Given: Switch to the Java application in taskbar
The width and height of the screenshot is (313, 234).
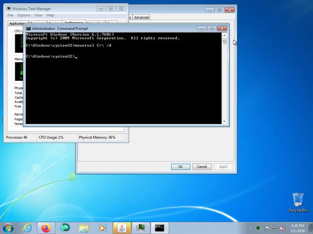Looking at the screenshot, I should pos(122,228).
